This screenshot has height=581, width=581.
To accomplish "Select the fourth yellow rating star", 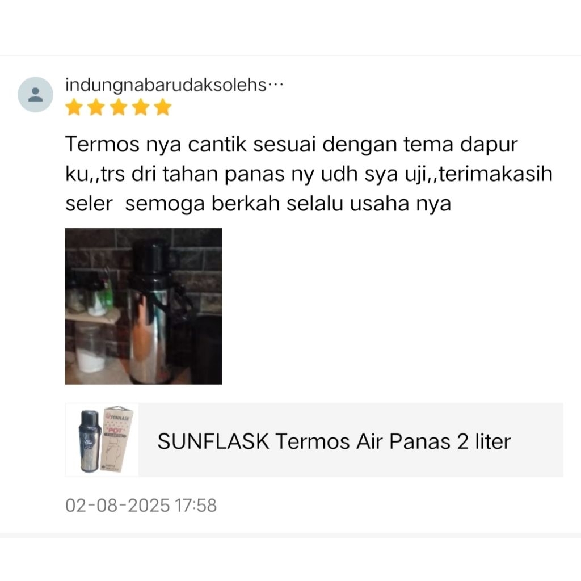I will [141, 107].
